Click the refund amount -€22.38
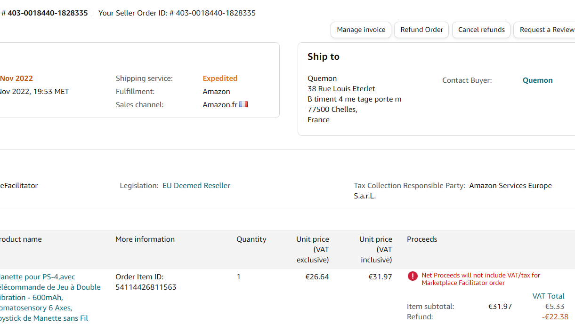The height and width of the screenshot is (324, 575). pyautogui.click(x=555, y=317)
